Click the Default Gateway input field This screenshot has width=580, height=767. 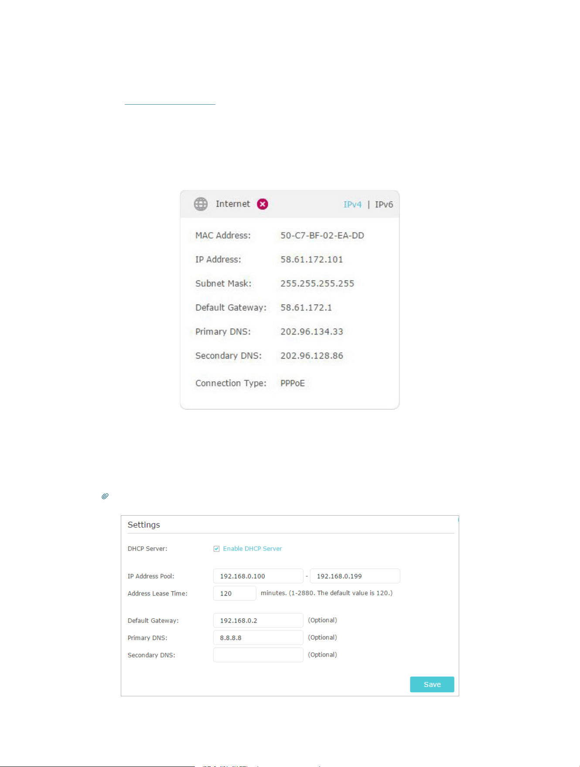tap(258, 620)
